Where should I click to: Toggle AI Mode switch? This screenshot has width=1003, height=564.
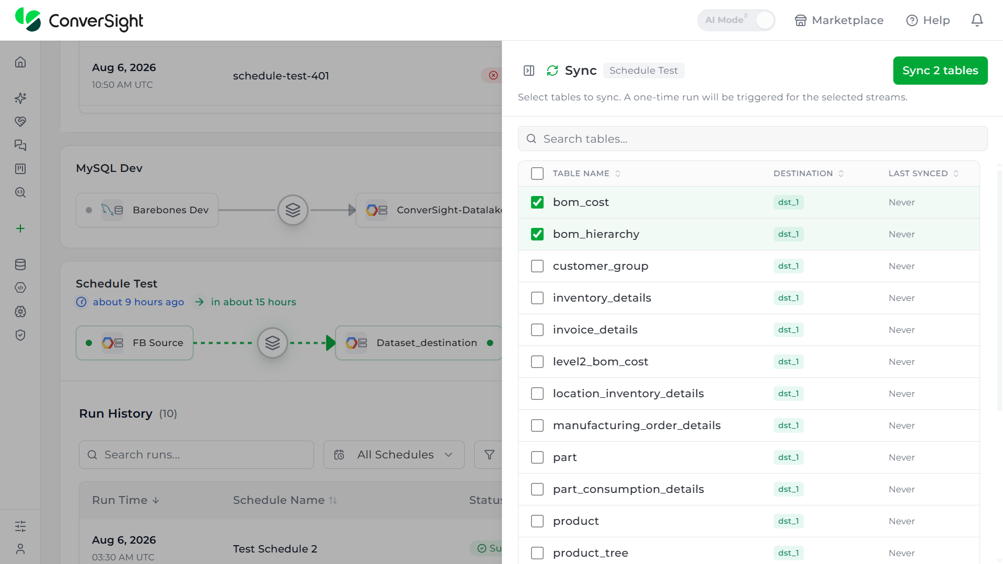pos(736,20)
